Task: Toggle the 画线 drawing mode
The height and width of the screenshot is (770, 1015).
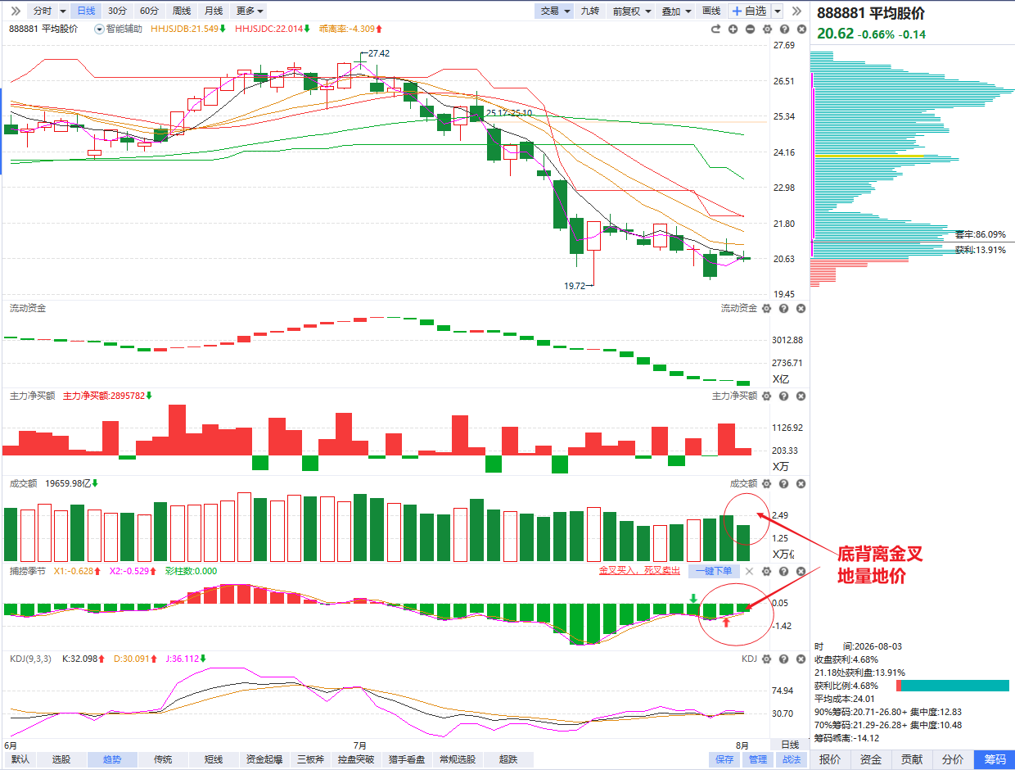Action: (x=711, y=11)
